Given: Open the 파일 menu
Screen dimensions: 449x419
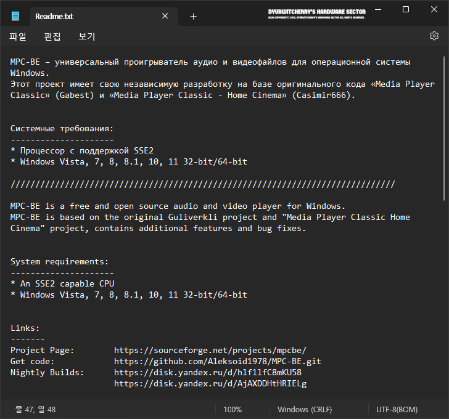Looking at the screenshot, I should [x=18, y=36].
